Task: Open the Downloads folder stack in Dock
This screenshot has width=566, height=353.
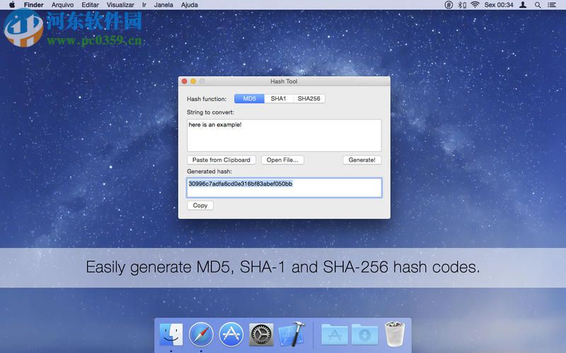Action: coord(365,335)
